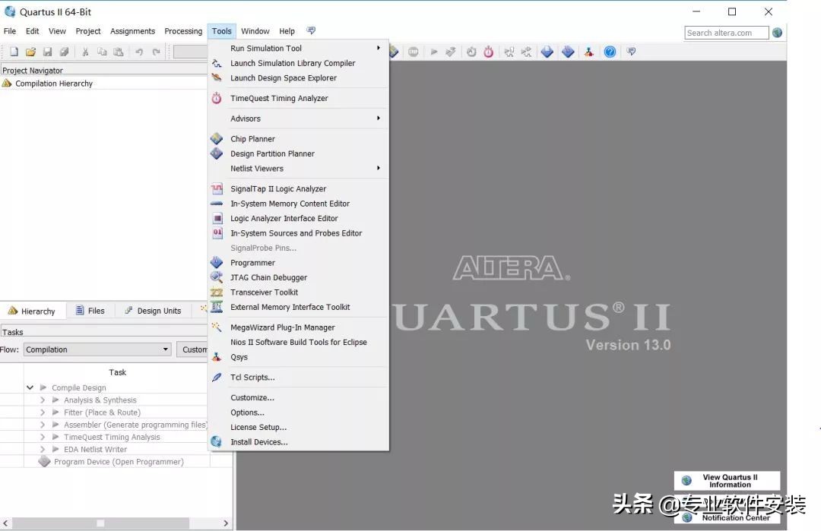Select Design Partition Planner menu item
The image size is (821, 531).
click(299, 153)
